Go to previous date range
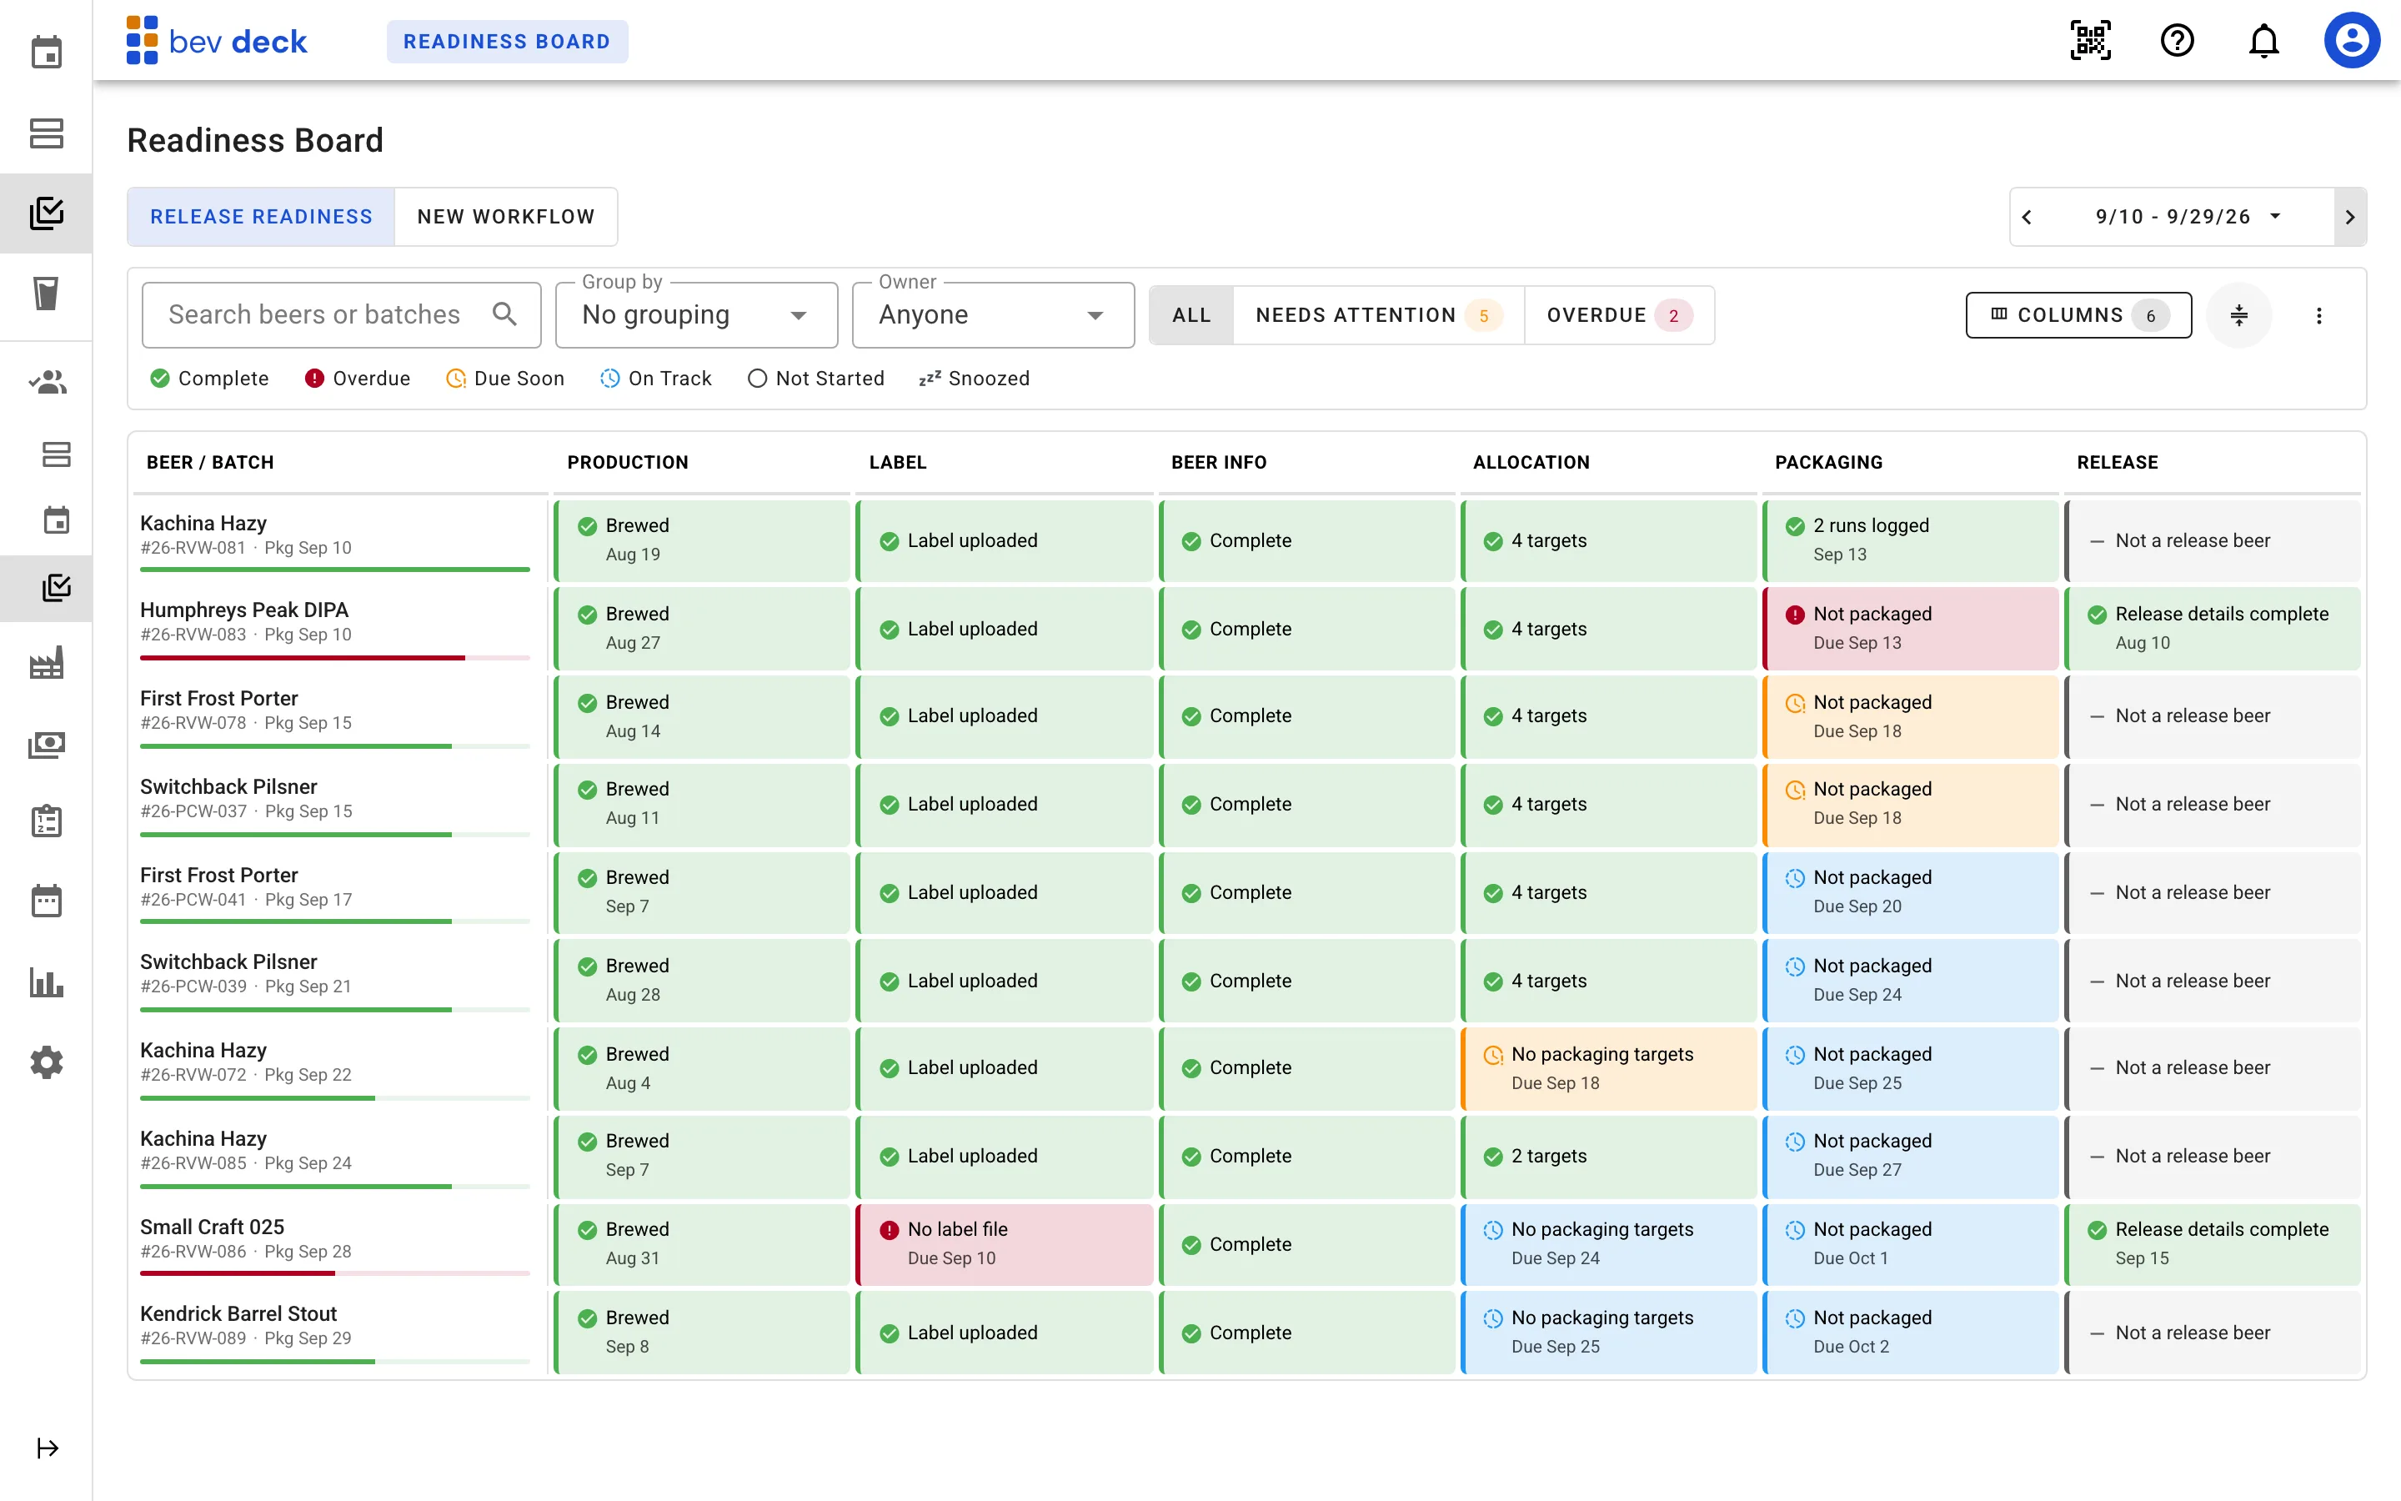2401x1501 pixels. (x=2027, y=217)
